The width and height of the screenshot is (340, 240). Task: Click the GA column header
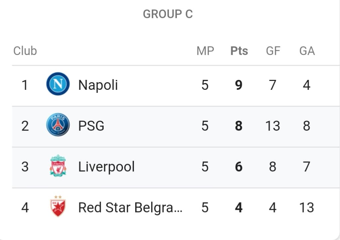click(307, 51)
